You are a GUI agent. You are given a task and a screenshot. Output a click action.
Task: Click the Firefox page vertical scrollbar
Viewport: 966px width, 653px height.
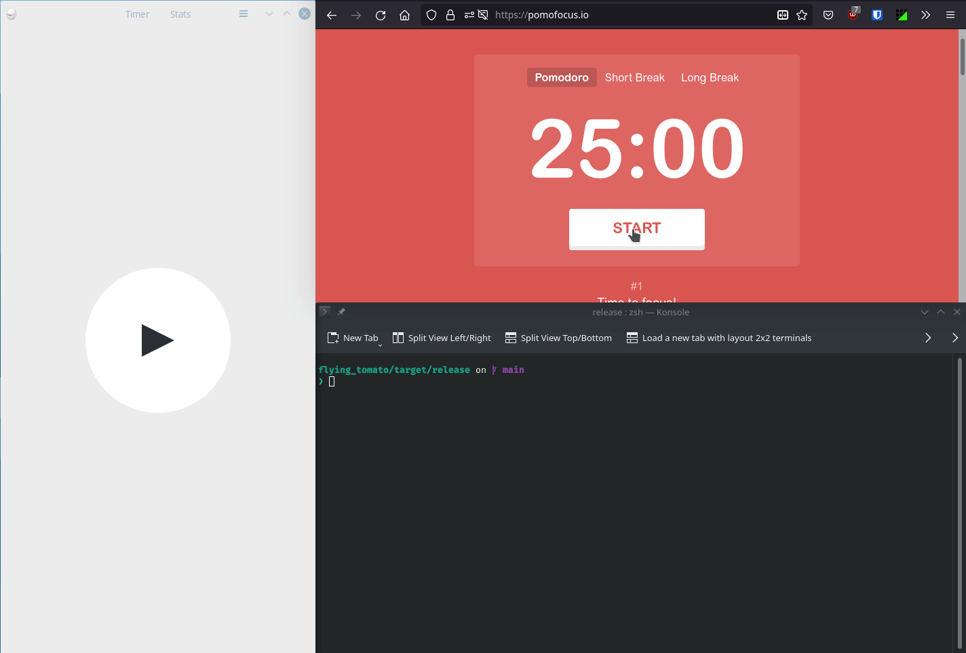(x=962, y=58)
